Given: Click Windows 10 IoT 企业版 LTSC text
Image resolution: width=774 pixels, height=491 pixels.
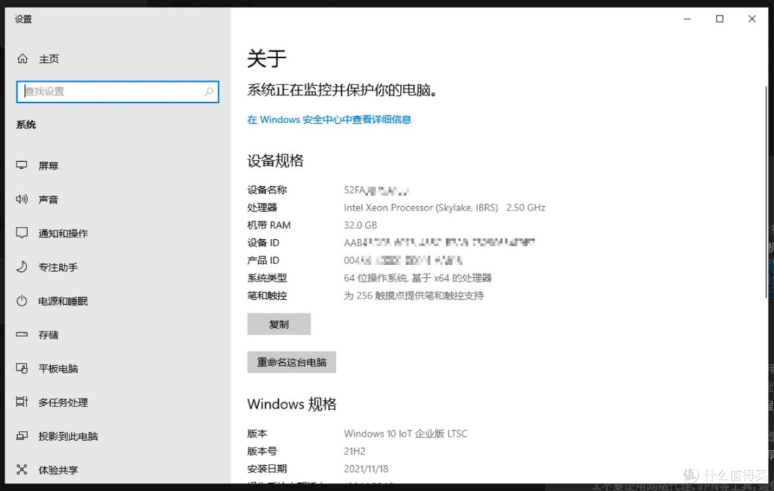Looking at the screenshot, I should (406, 434).
